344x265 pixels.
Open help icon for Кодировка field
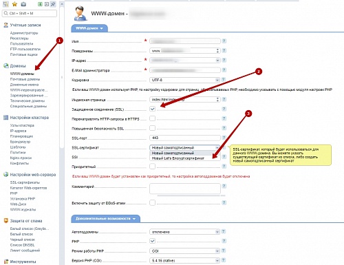point(224,80)
